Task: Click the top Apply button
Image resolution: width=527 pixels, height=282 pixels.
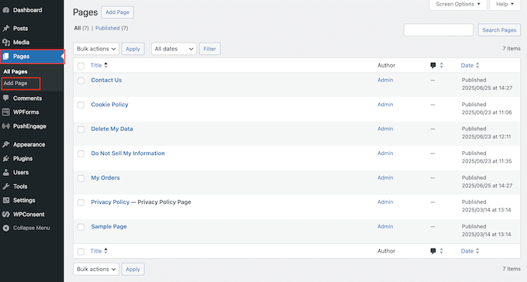Action: (x=133, y=49)
